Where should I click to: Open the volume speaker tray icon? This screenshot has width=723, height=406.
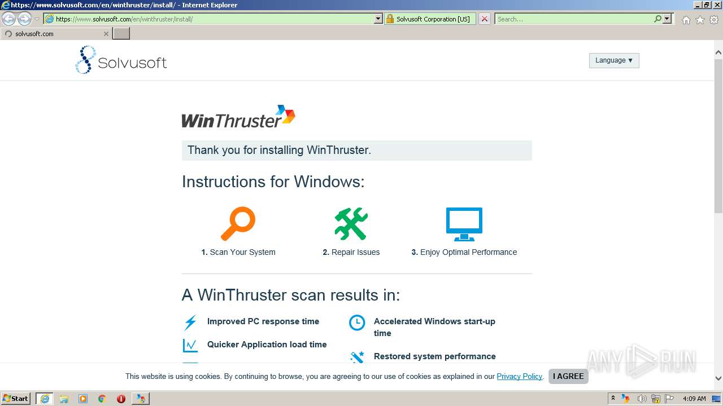pyautogui.click(x=642, y=399)
